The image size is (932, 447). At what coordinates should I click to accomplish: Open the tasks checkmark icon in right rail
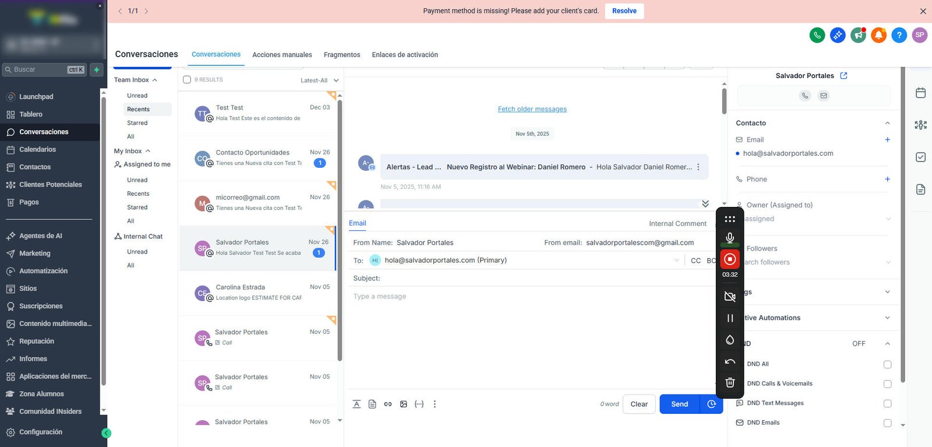tap(921, 157)
